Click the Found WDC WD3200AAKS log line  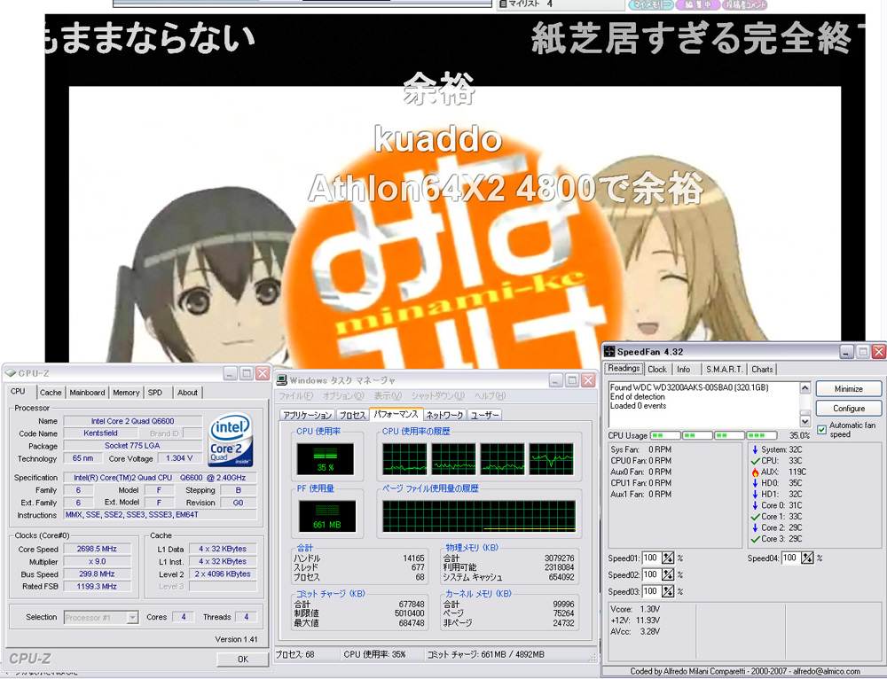(689, 388)
